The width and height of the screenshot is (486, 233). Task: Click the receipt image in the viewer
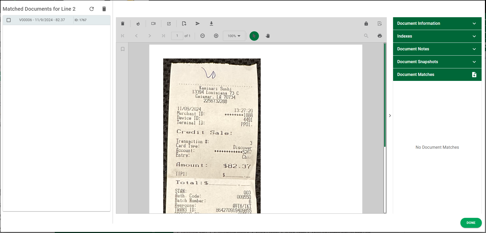212,136
